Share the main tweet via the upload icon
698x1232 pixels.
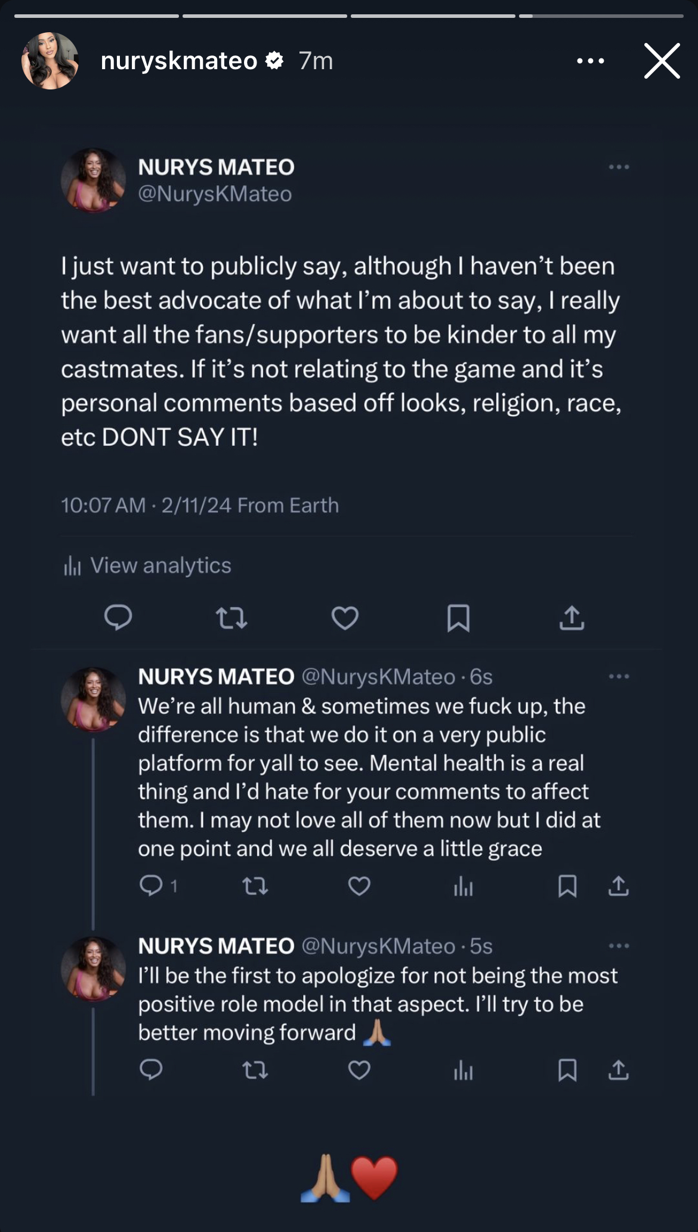point(572,618)
